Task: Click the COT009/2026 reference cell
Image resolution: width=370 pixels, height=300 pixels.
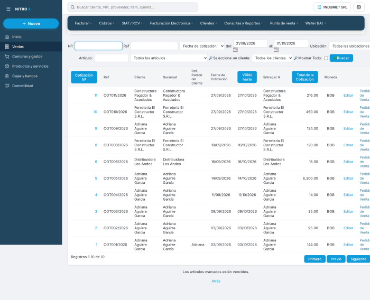Action: point(116,128)
